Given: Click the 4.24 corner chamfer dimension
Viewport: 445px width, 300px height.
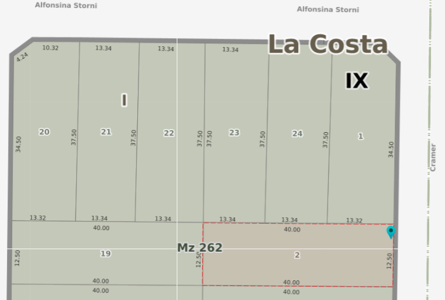Looking at the screenshot, I should 22,57.
